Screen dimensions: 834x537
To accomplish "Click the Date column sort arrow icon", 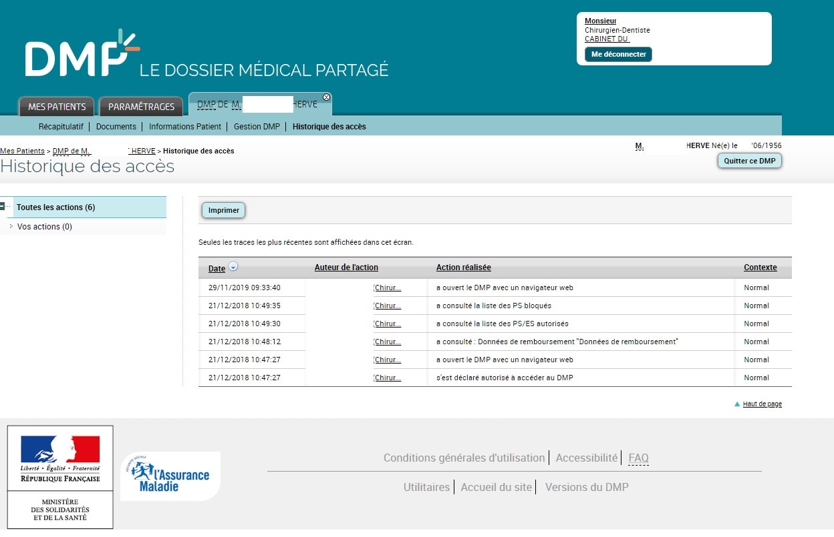I will click(x=233, y=267).
